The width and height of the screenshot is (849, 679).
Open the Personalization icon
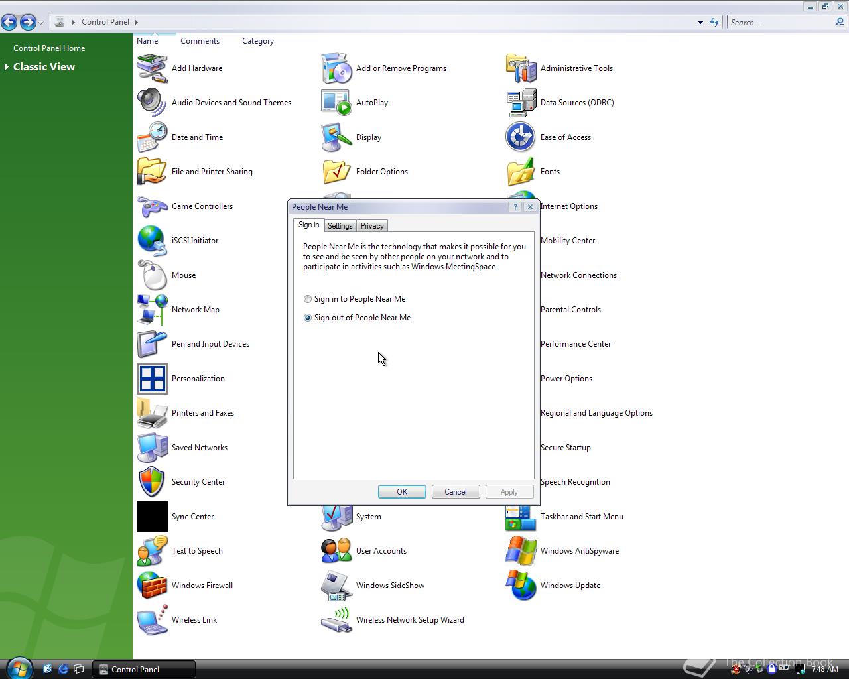click(x=152, y=379)
